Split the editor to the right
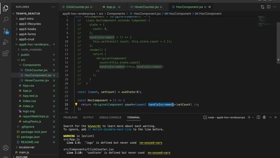 click(x=269, y=7)
